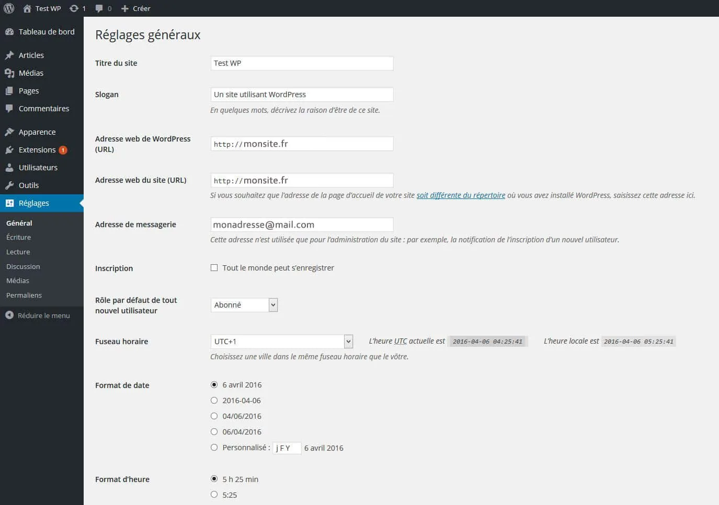
Task: Click the Extensions plug icon
Action: 9,150
